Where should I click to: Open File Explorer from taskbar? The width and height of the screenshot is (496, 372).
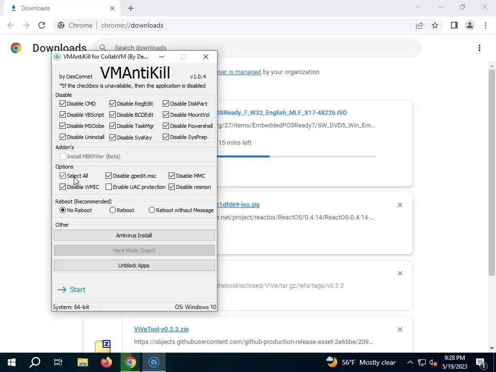click(x=82, y=362)
